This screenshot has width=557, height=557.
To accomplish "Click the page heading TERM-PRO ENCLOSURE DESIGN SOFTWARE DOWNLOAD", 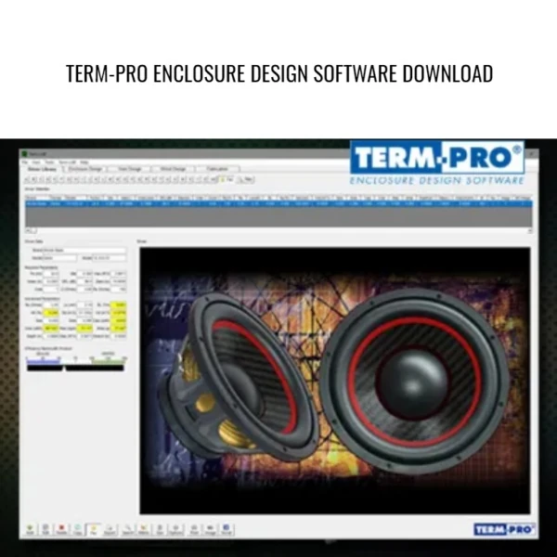I will coord(279,73).
